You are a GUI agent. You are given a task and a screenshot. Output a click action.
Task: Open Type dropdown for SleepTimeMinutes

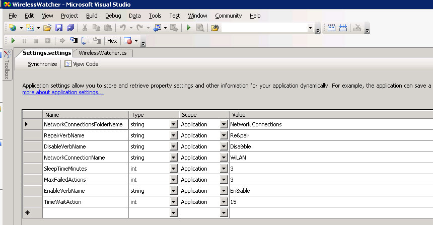click(x=173, y=169)
